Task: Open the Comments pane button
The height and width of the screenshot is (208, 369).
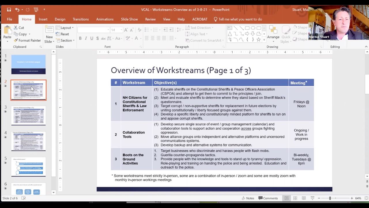Action: (x=268, y=198)
